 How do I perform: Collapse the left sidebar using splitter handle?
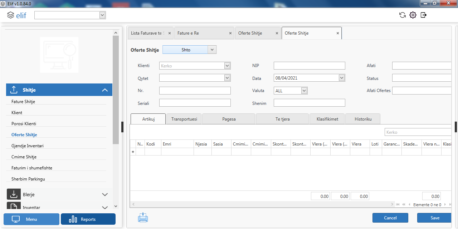pyautogui.click(x=122, y=127)
